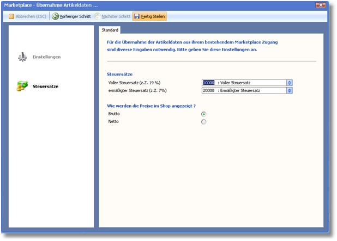Click the field containing 10000 Voller Steuersatz
The width and height of the screenshot is (337, 241).
point(243,83)
